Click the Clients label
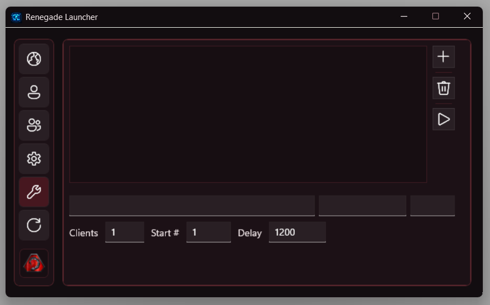Viewport: 490px width, 305px height. pos(83,233)
